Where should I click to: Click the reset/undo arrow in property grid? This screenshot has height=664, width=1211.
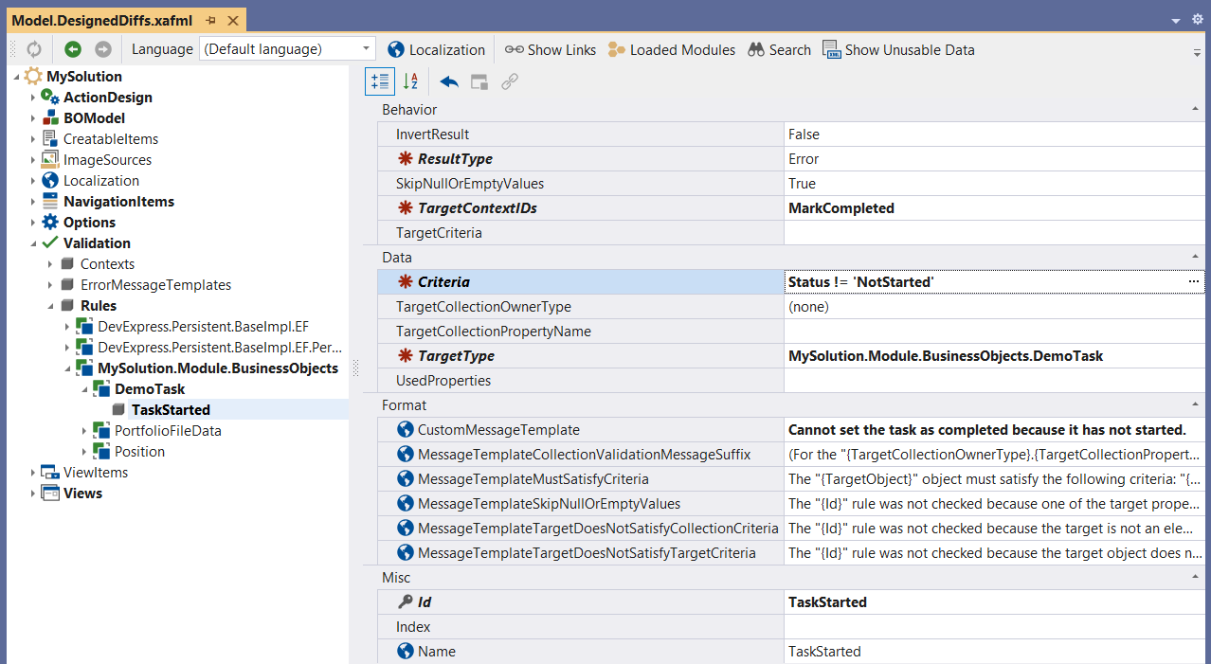pyautogui.click(x=449, y=81)
